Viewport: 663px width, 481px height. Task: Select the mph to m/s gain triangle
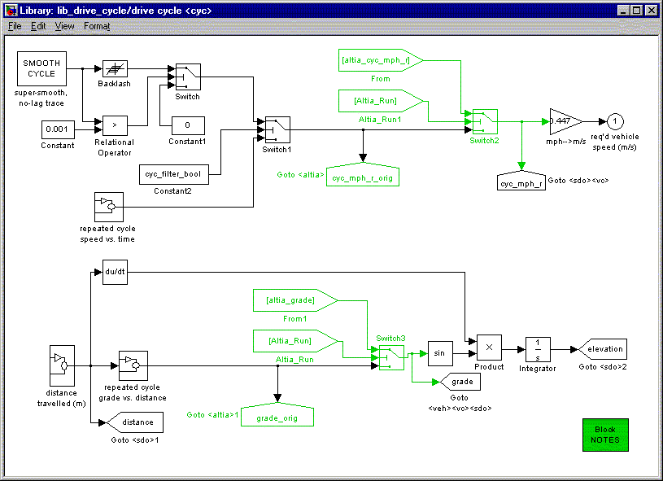[563, 121]
